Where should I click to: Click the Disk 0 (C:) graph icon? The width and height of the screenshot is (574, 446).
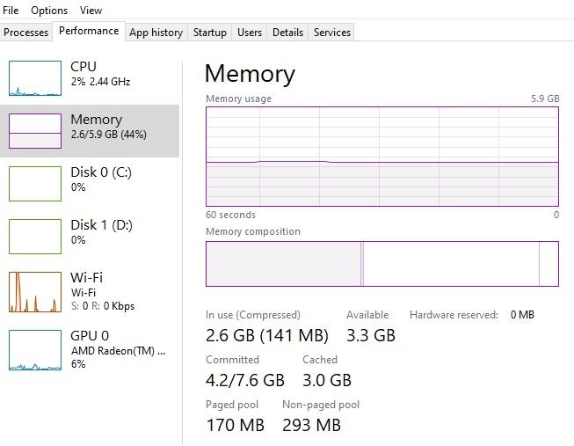[35, 184]
